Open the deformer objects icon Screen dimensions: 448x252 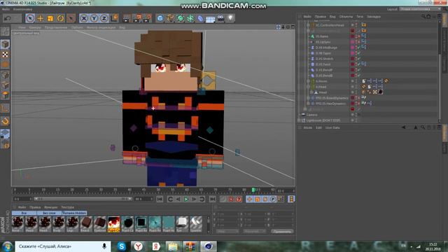pos(200,19)
